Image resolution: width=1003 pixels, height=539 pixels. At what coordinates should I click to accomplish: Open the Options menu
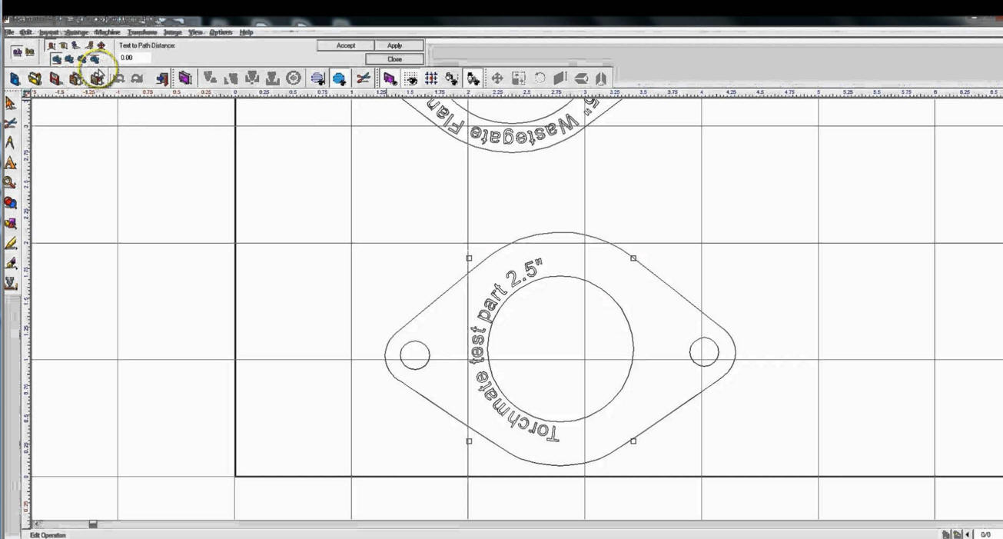click(x=221, y=32)
